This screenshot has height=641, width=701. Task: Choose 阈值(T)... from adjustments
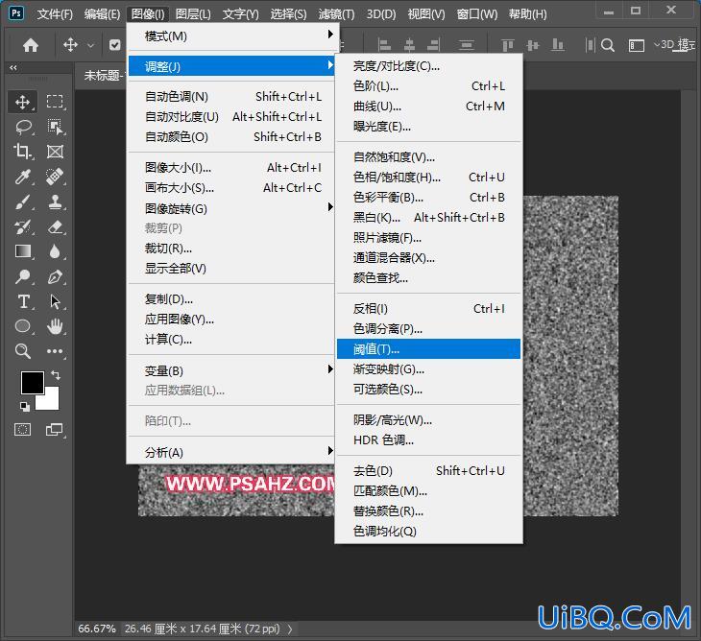pyautogui.click(x=428, y=349)
